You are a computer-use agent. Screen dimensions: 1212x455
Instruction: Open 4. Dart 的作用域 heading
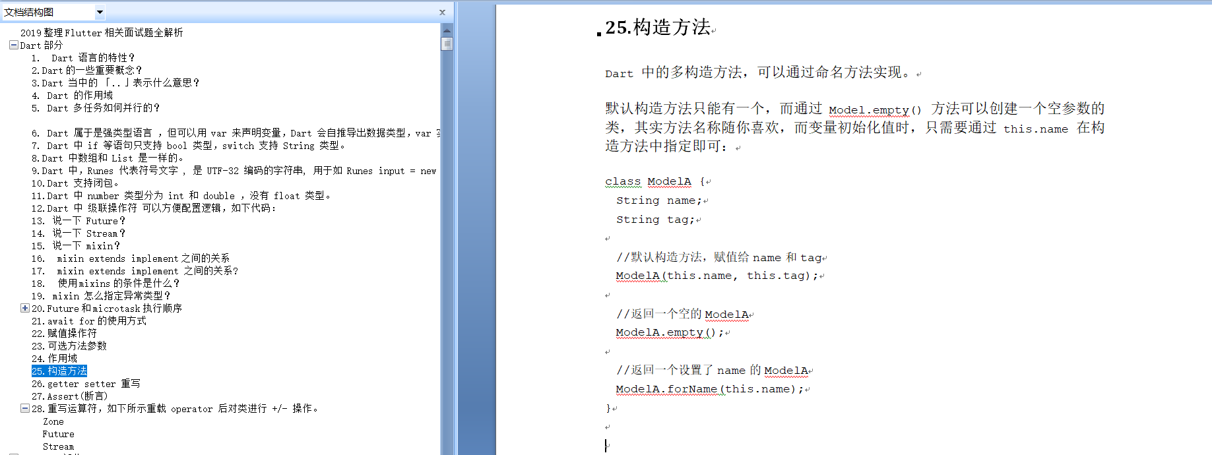pyautogui.click(x=72, y=95)
